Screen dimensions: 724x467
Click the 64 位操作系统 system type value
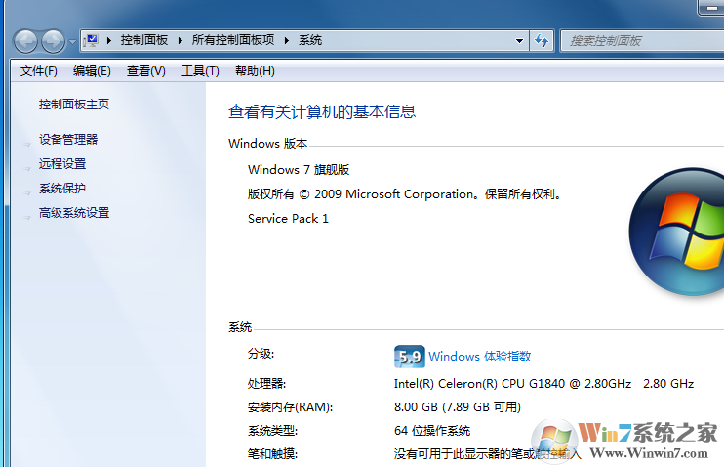pyautogui.click(x=432, y=431)
